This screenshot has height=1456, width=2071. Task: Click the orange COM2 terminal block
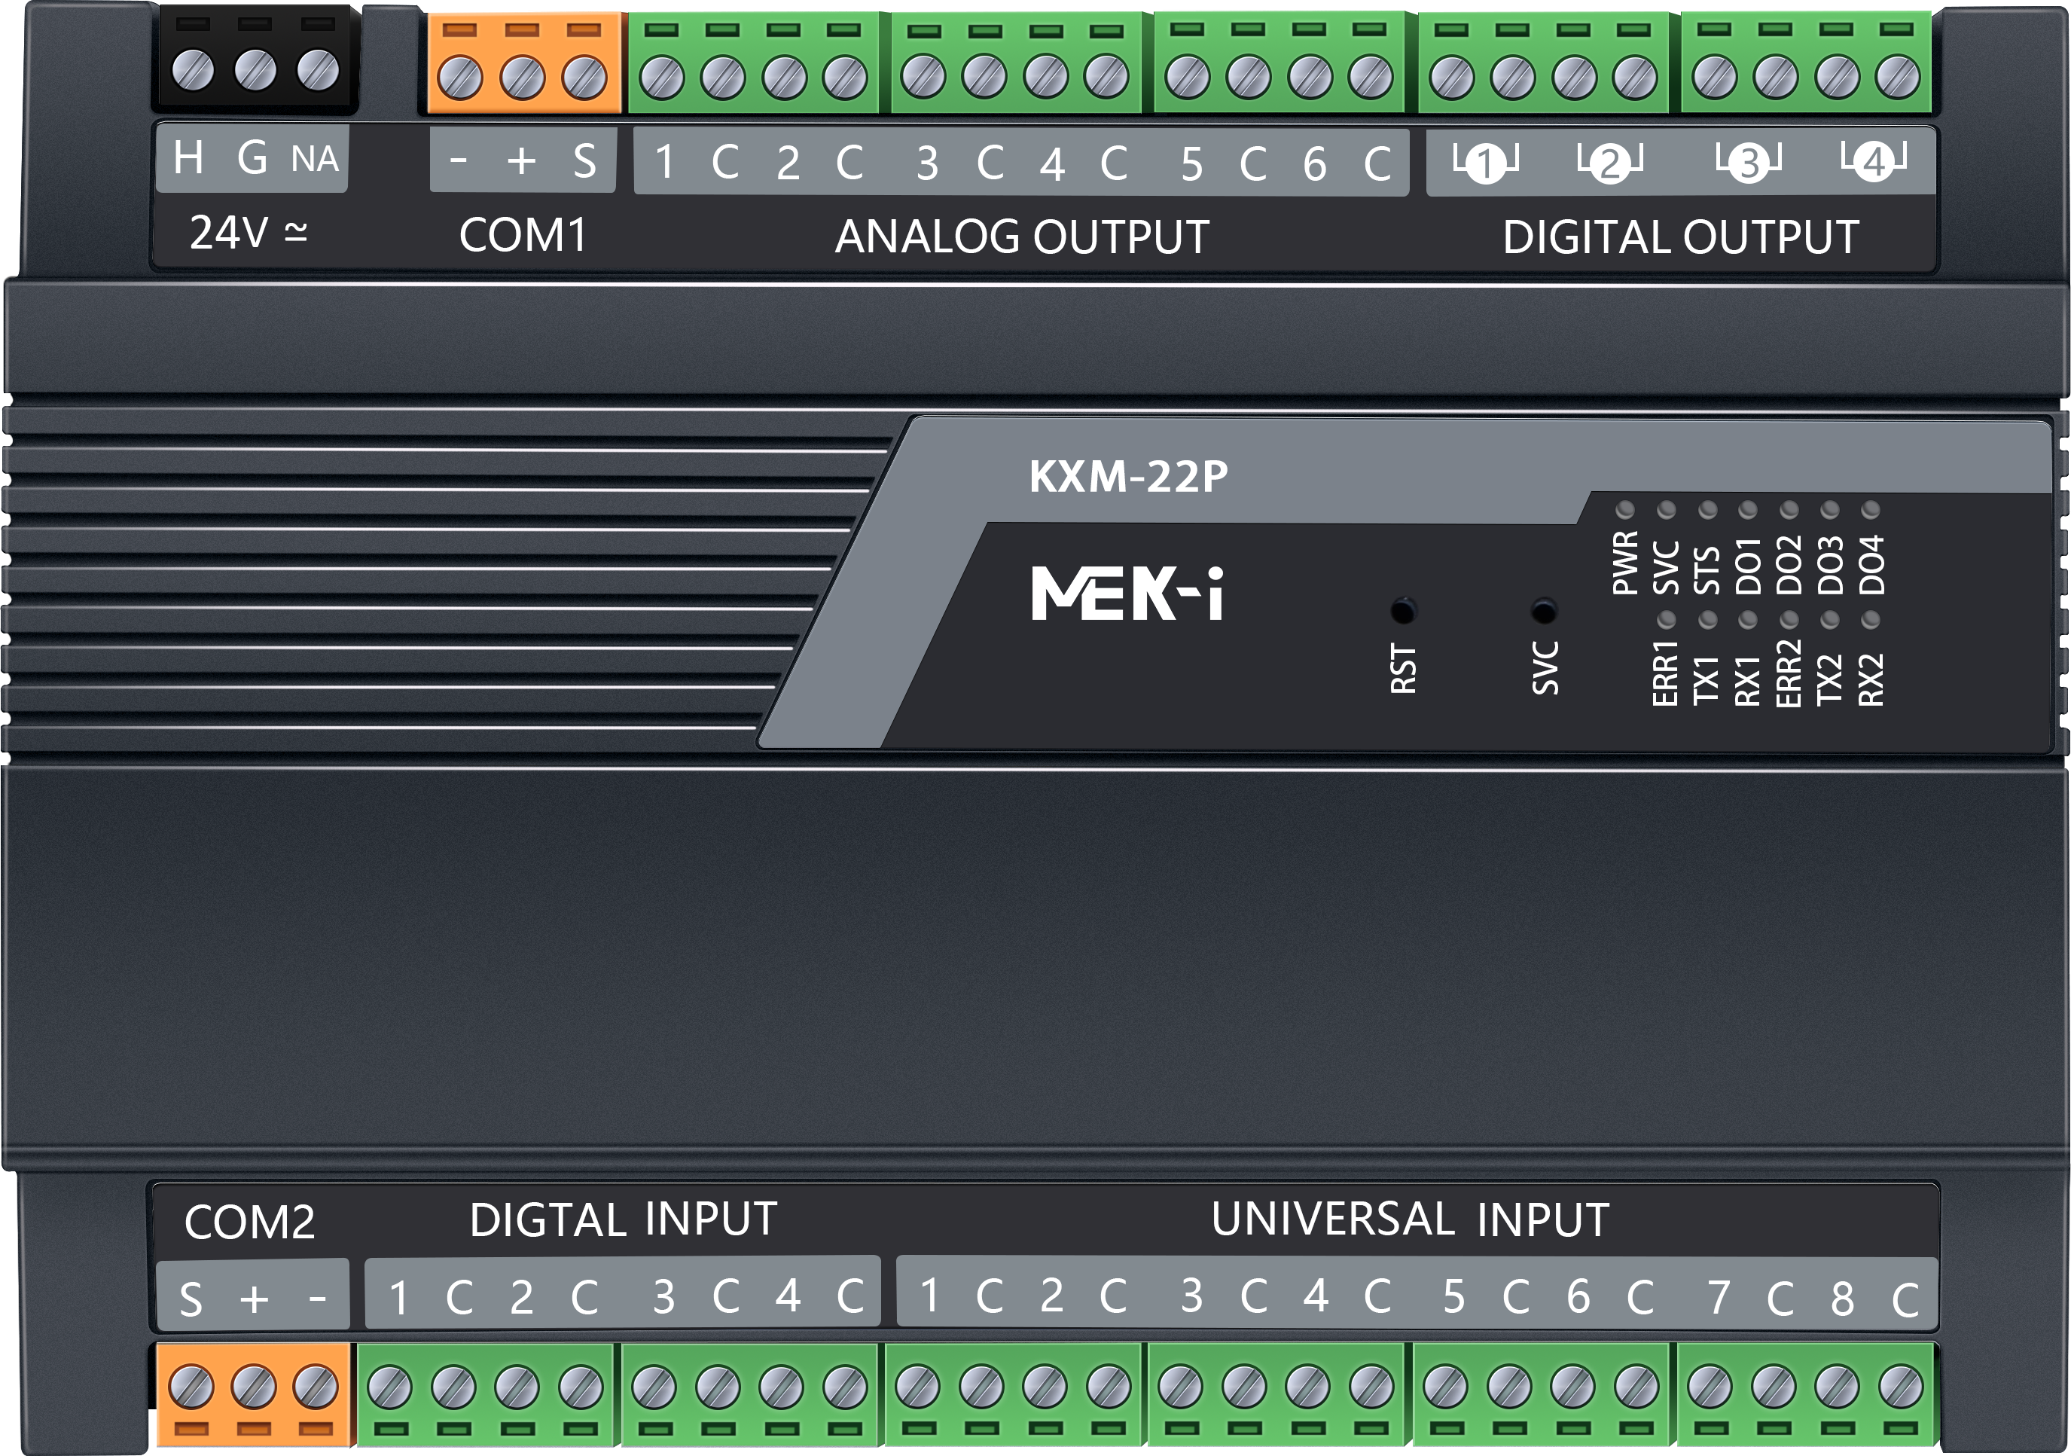[x=254, y=1395]
